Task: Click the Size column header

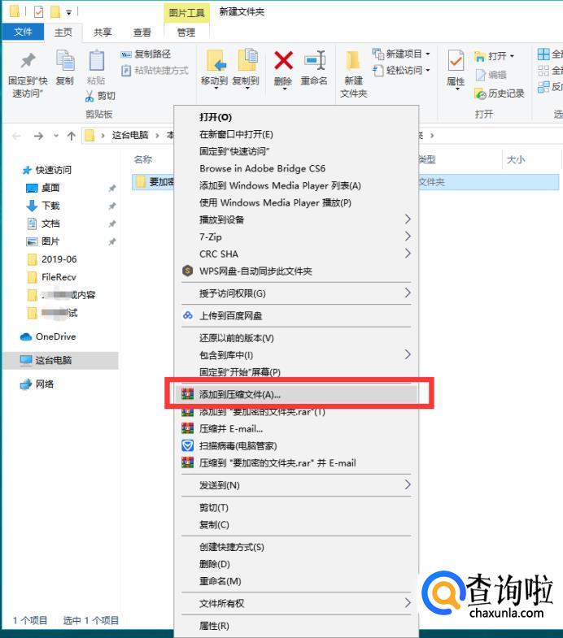Action: [x=516, y=159]
